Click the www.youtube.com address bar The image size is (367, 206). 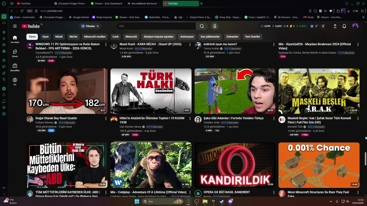click(x=51, y=11)
